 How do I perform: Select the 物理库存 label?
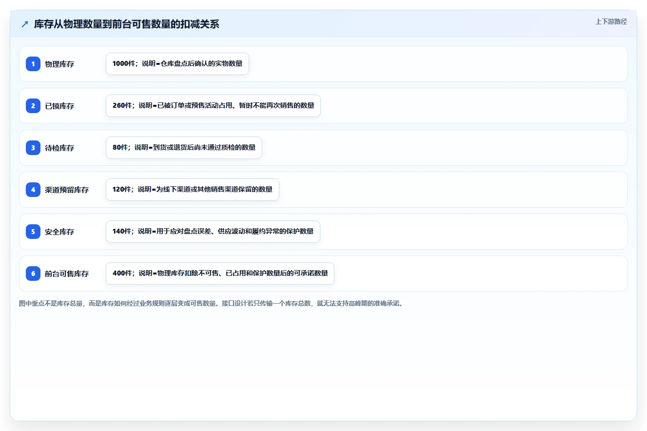tap(59, 64)
